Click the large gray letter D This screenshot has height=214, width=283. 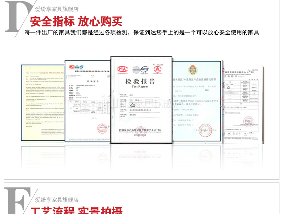click(x=19, y=16)
